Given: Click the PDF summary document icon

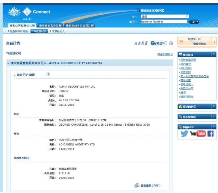Looking at the screenshot, I should [x=137, y=185].
